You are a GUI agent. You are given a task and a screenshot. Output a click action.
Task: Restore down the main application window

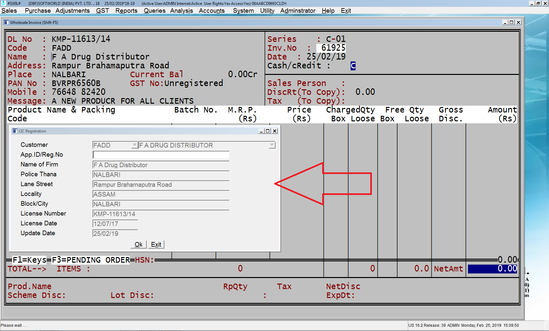click(538, 3)
